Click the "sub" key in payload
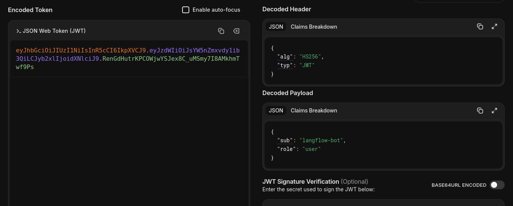The image size is (513, 206). (285, 140)
